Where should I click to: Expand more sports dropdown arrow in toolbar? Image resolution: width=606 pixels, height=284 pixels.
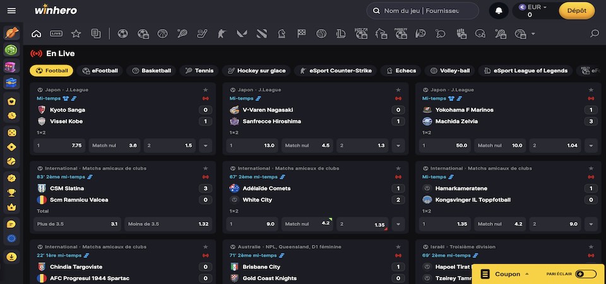coord(533,34)
